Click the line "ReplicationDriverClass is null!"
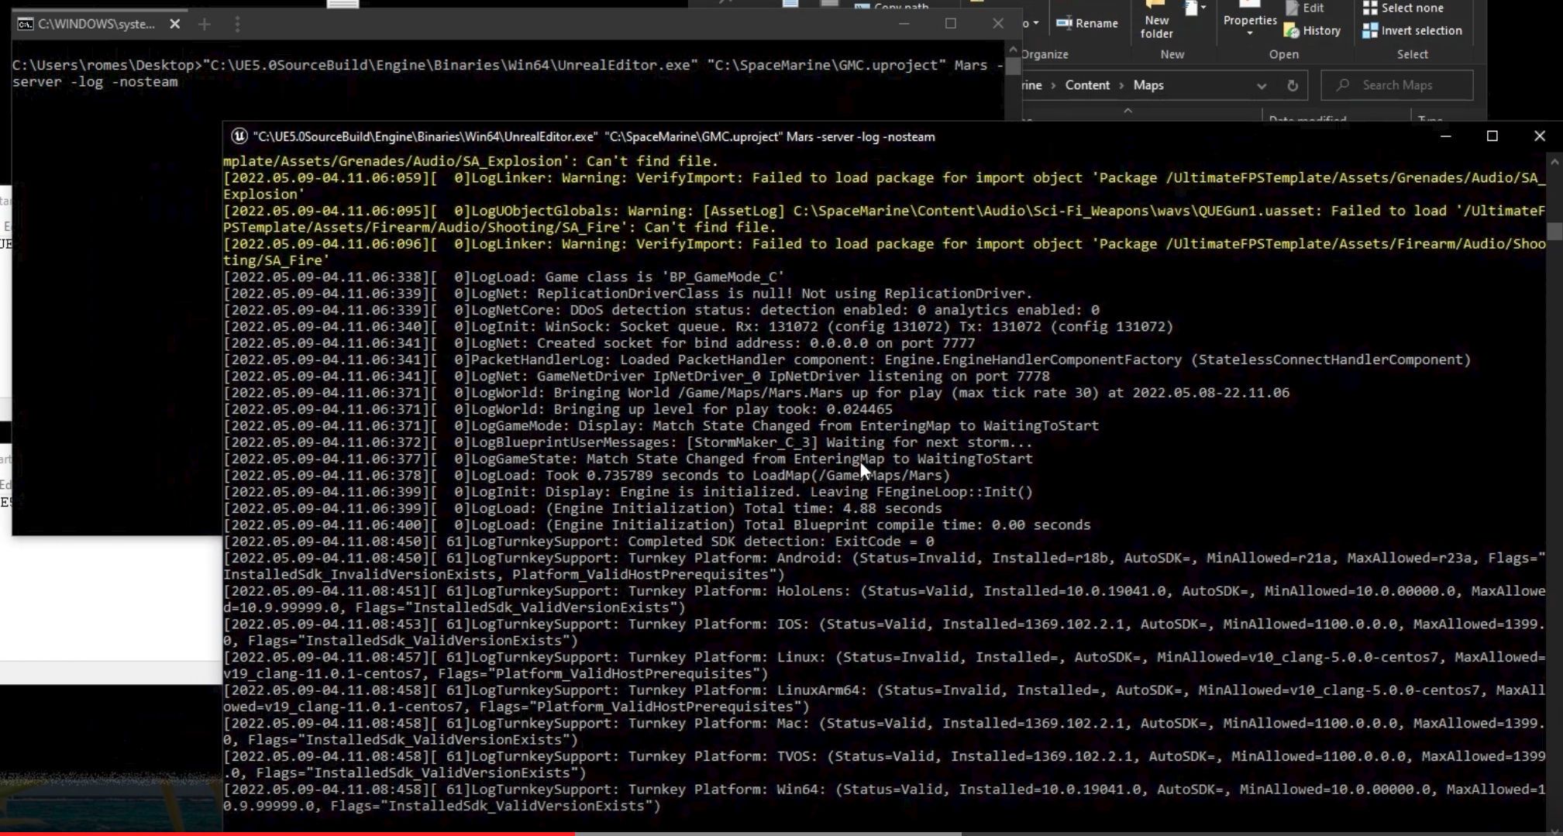Viewport: 1563px width, 836px height. 628,294
